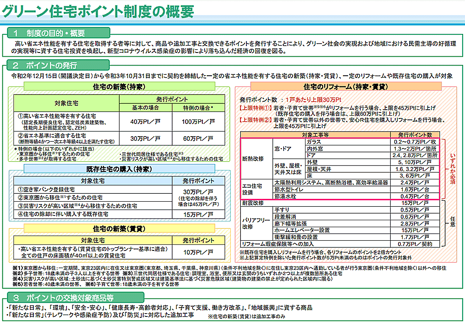This screenshot has height=322, width=465.
Task: Click the 特例の場合 column header
Action: click(x=192, y=108)
